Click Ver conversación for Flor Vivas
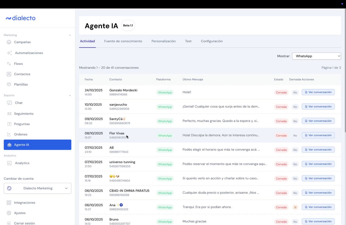346x225 pixels. 318,135
